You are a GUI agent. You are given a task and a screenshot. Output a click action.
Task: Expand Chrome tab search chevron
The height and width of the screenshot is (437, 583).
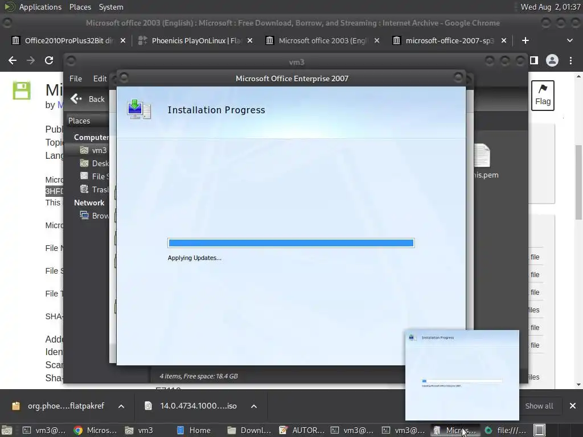coord(569,40)
